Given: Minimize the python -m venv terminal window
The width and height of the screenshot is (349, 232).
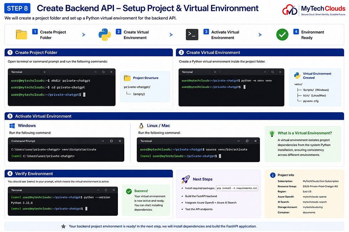Looking at the screenshot, I should 265,72.
